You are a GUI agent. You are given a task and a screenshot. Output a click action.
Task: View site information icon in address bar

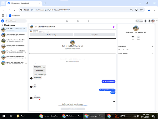pyautogui.click(x=21, y=10)
